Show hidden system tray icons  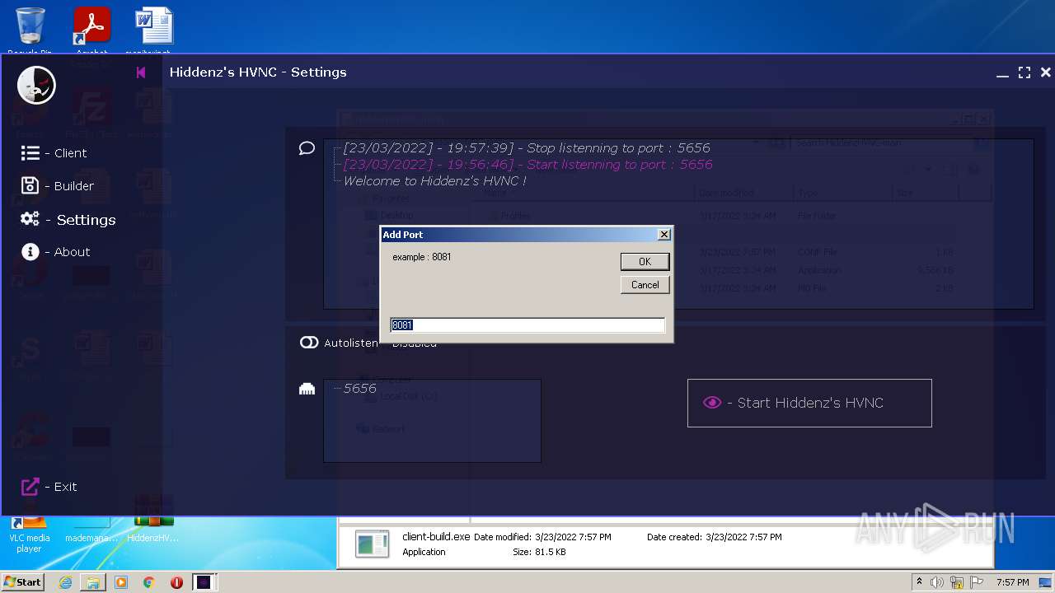coord(919,581)
